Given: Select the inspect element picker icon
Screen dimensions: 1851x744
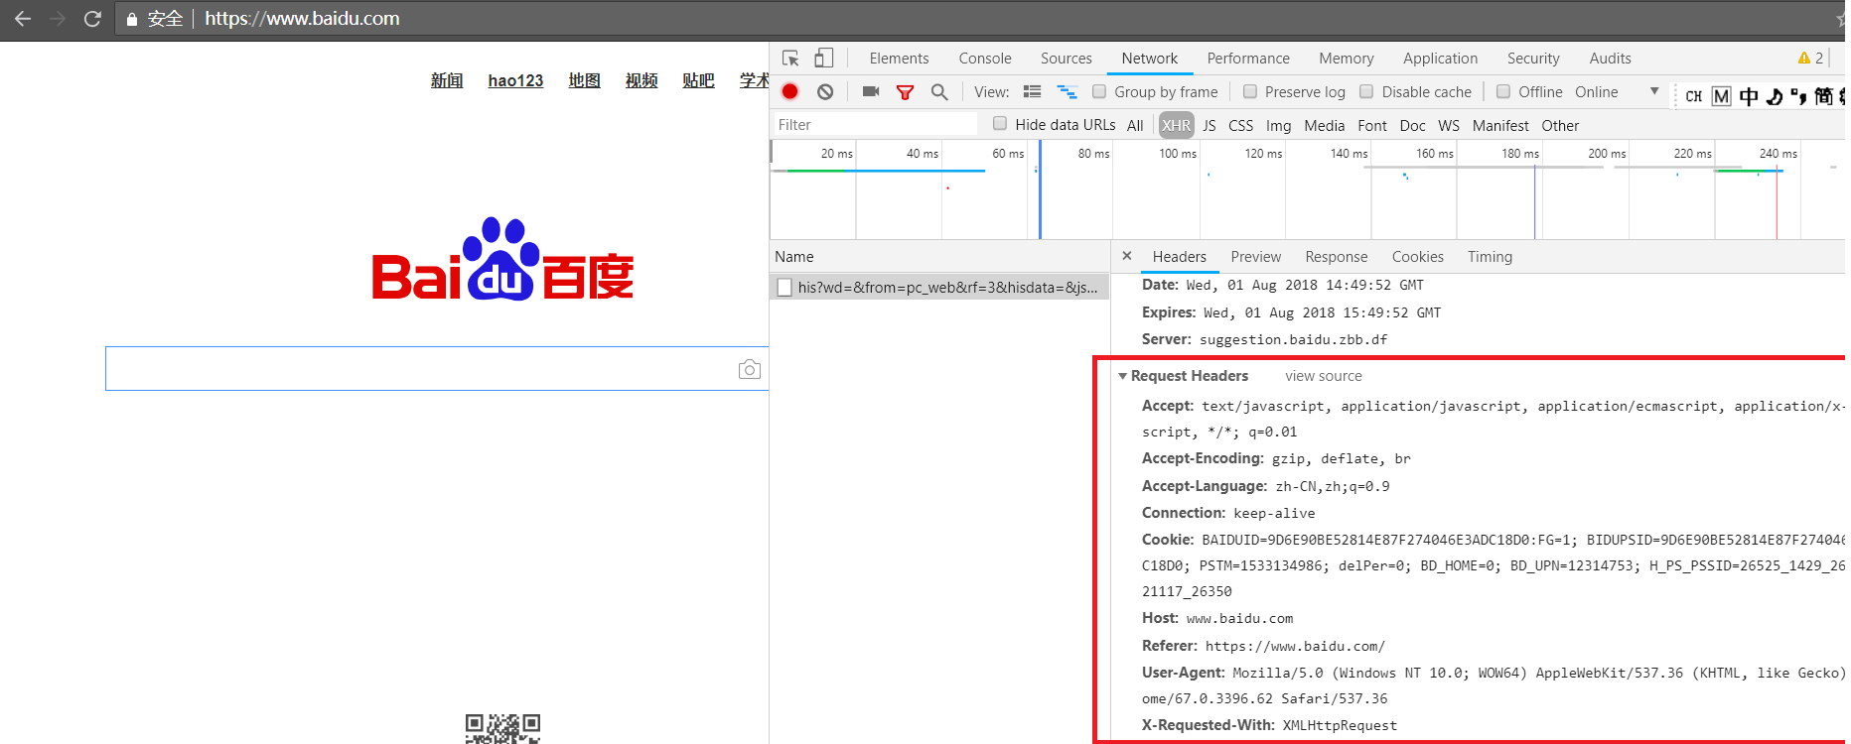Looking at the screenshot, I should pyautogui.click(x=790, y=59).
